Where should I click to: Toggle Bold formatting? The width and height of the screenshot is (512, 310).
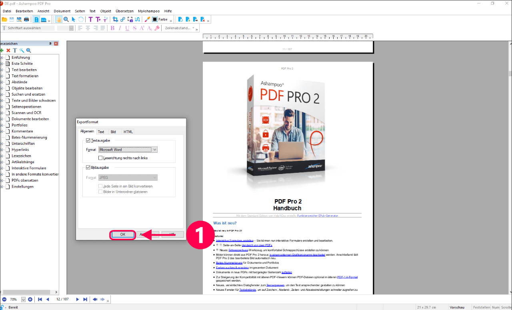pyautogui.click(x=112, y=28)
